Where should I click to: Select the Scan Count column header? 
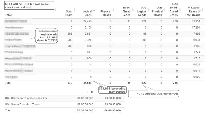69,13
